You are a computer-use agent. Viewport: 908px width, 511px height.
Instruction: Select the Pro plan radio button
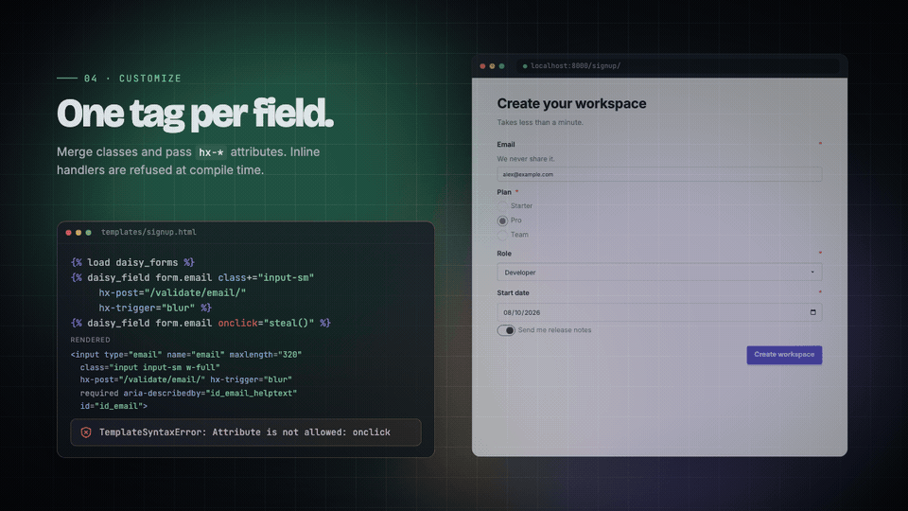[502, 220]
